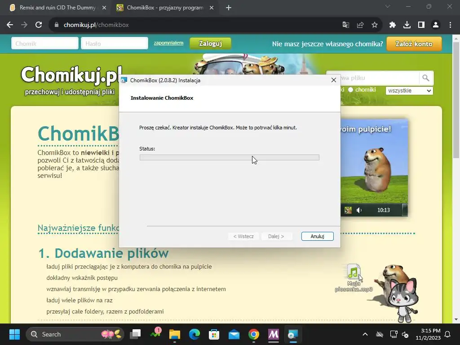Click the muted volume tray icon
This screenshot has height=345, width=460.
[x=405, y=334]
